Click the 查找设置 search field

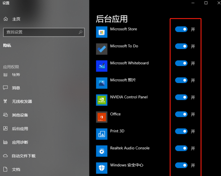[44, 32]
